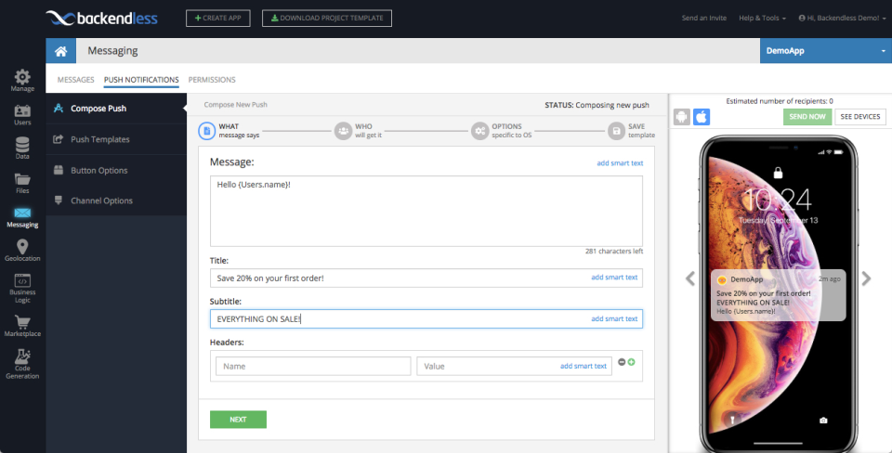Open Push Templates in the sidebar
892x453 pixels.
pos(116,139)
